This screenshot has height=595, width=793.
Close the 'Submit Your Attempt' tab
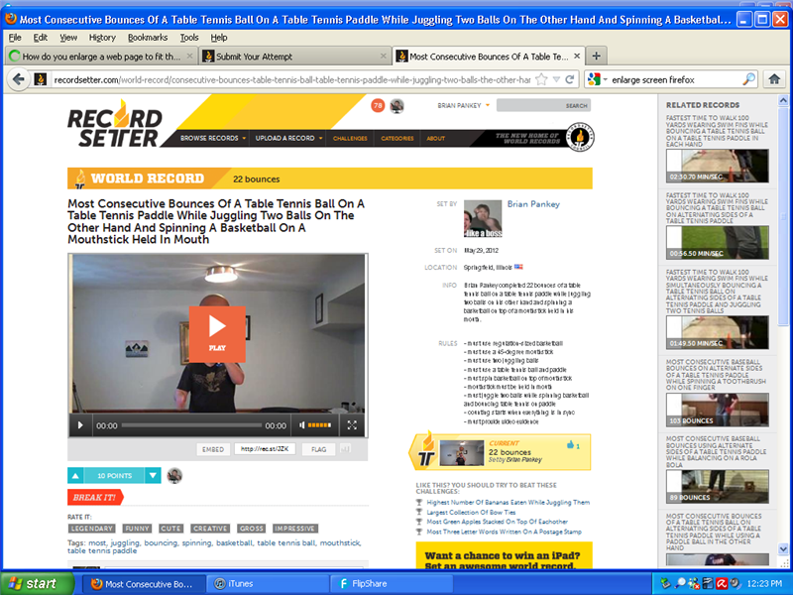(384, 57)
